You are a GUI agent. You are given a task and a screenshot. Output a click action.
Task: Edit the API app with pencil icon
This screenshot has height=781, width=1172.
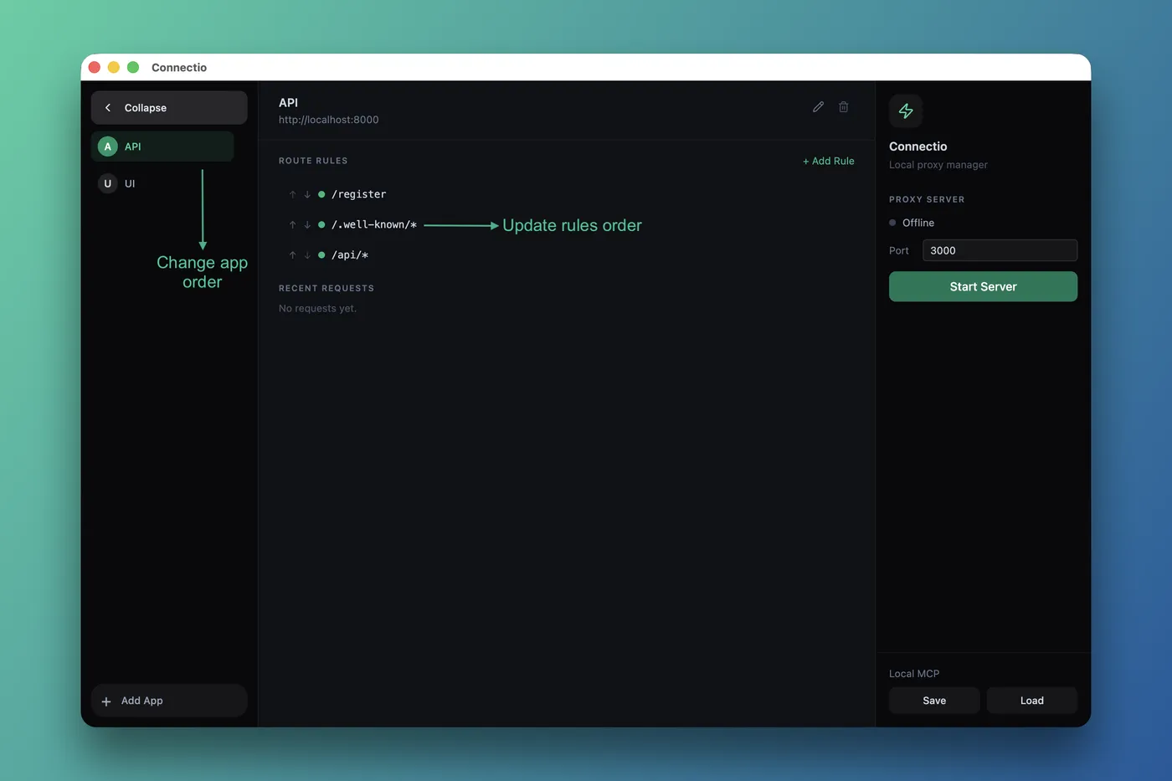point(818,107)
